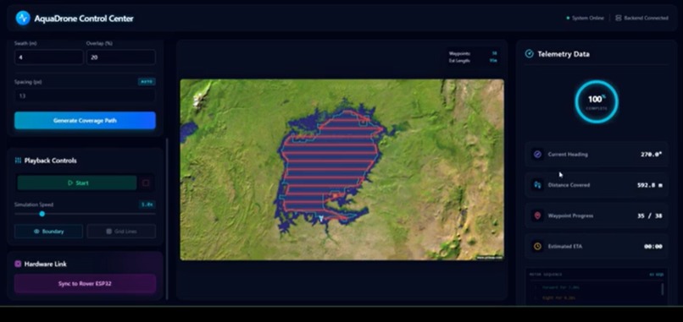Click the Distance Covered route icon
Screen dimensions: 683x322
coord(537,185)
